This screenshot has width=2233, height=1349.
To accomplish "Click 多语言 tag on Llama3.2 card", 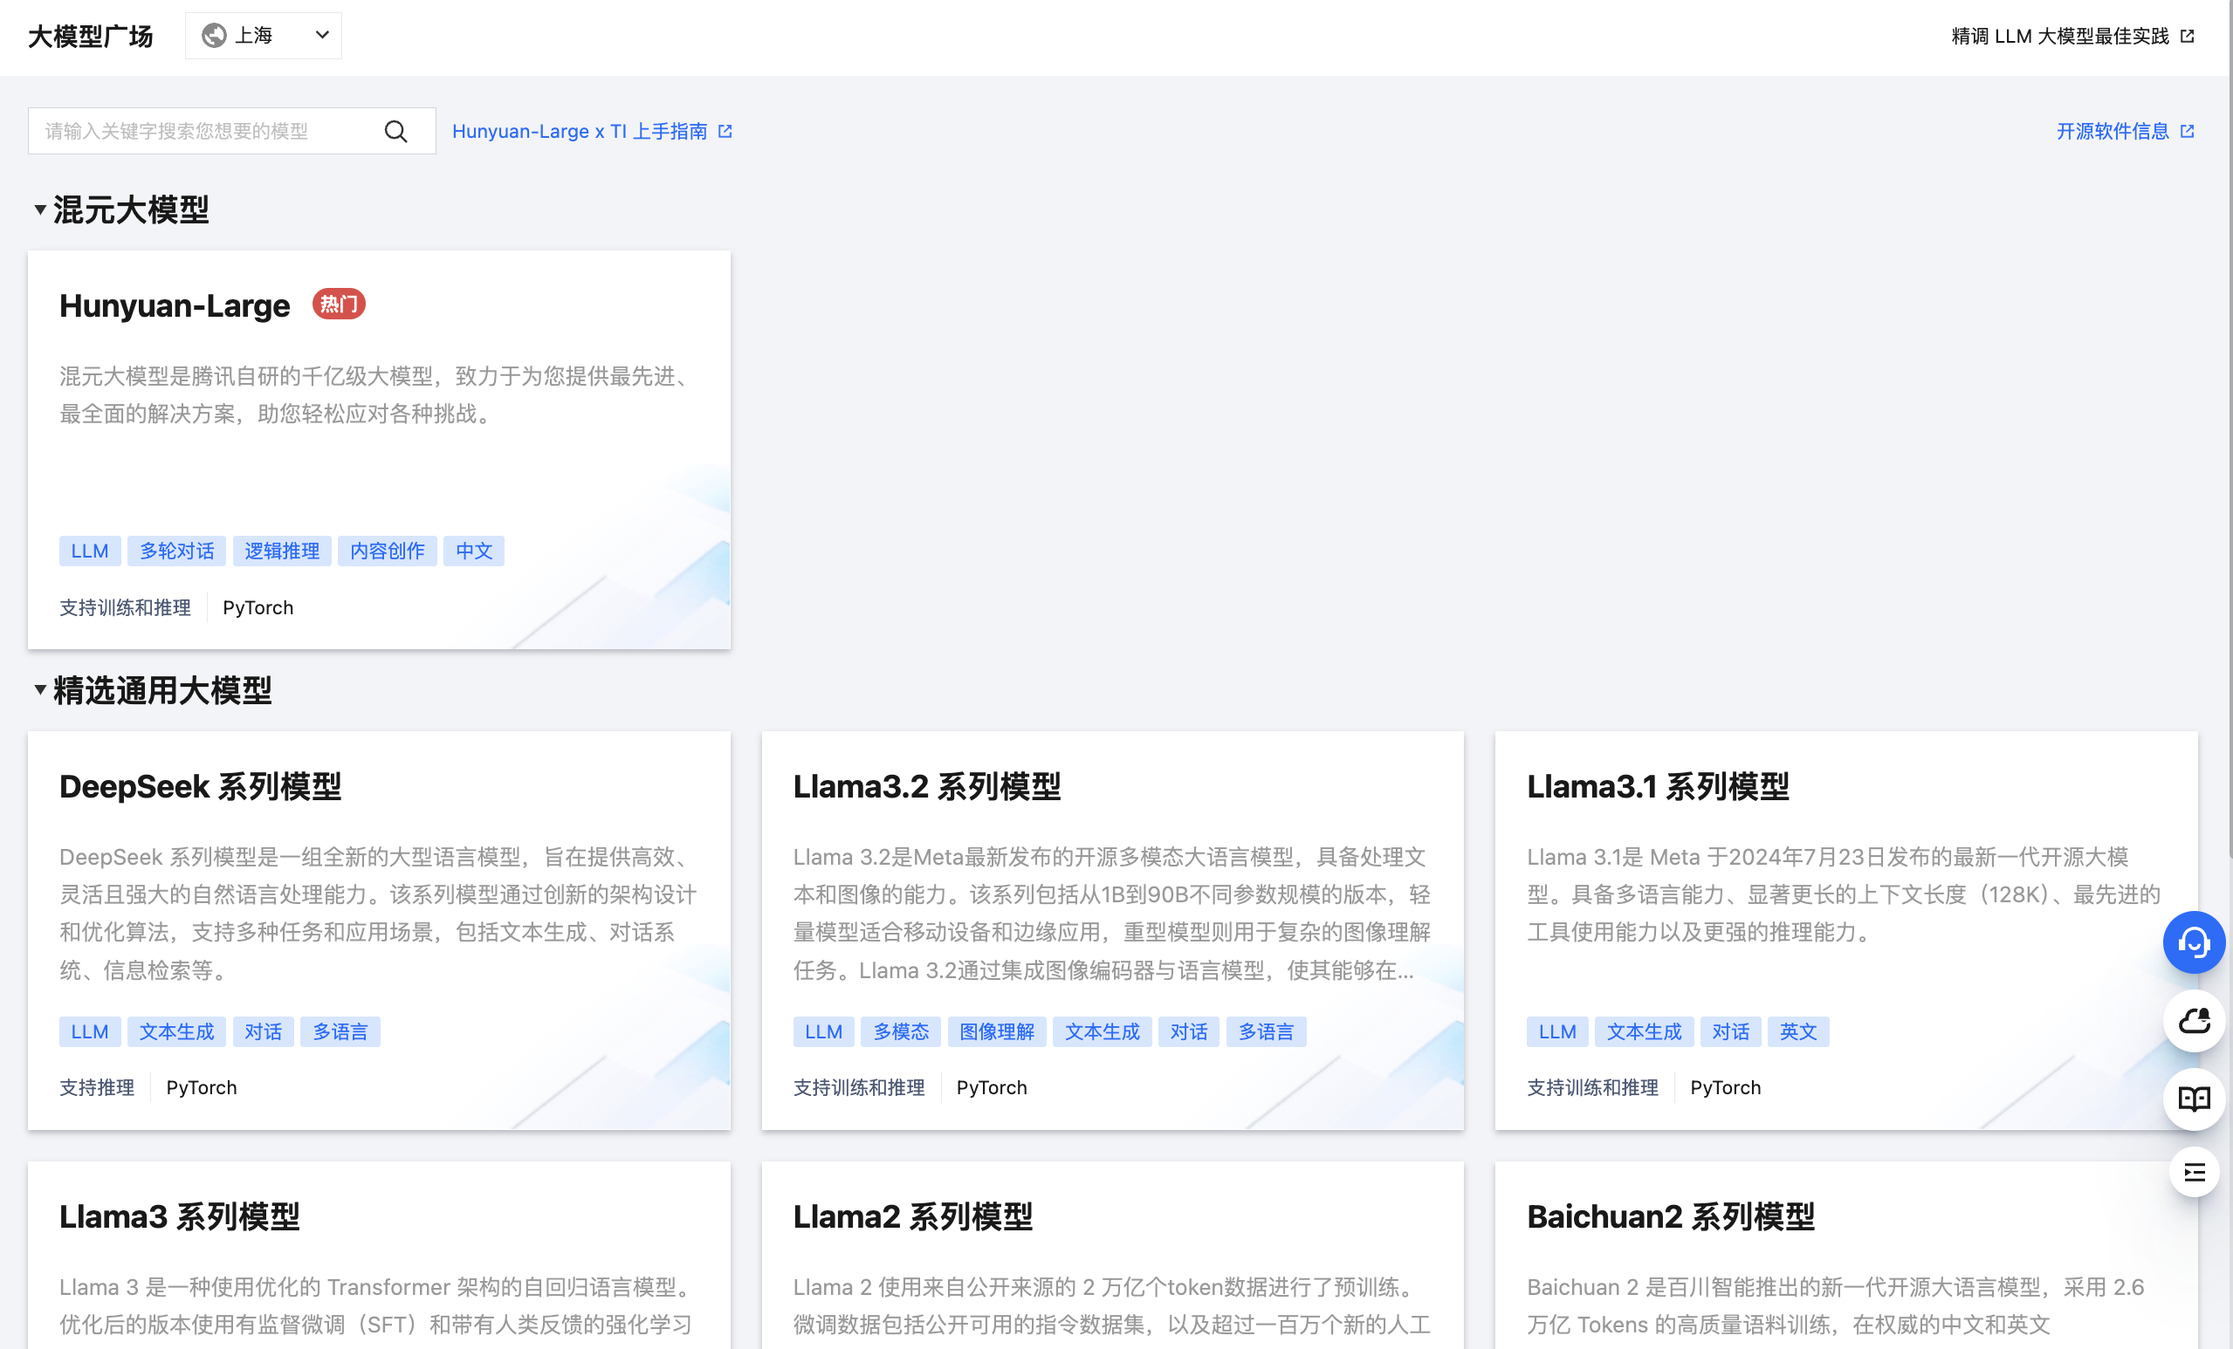I will (x=1266, y=1032).
